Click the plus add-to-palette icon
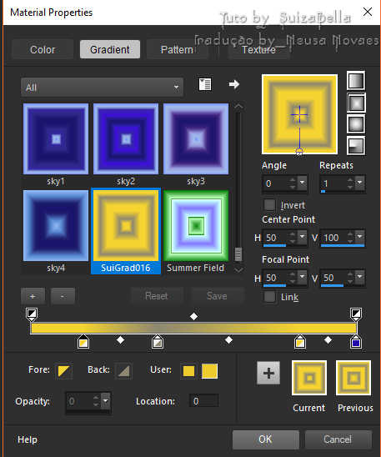Screen dimensions: 381x457 coord(268,373)
